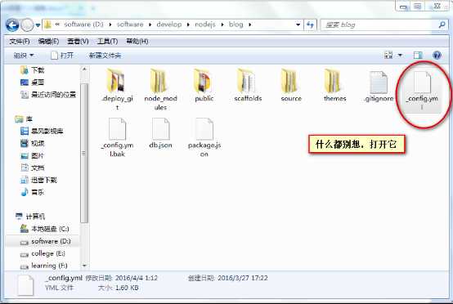Open 暴风影视库 library
Image resolution: width=453 pixels, height=304 pixels.
pos(42,131)
